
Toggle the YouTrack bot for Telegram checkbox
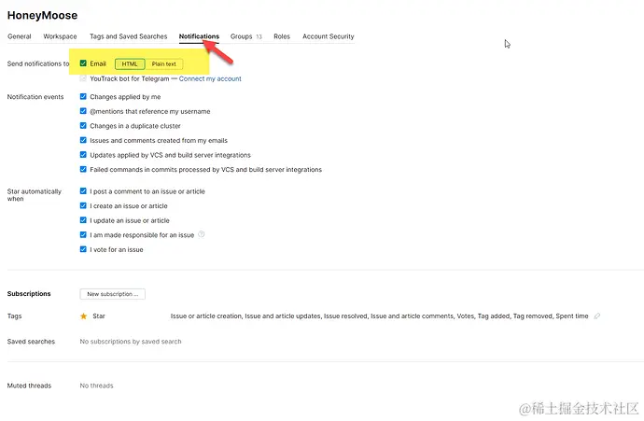click(x=83, y=78)
